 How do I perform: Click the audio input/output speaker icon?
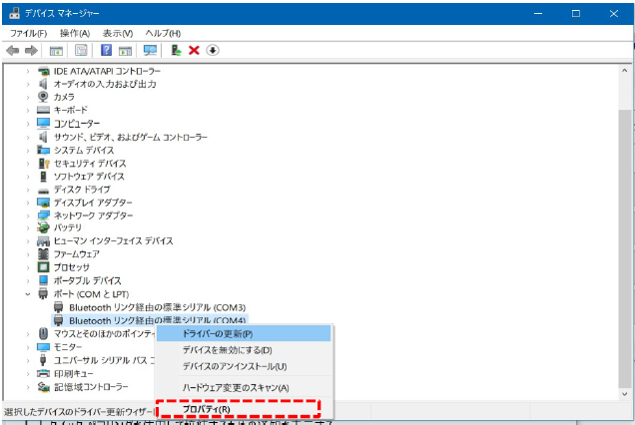click(x=43, y=84)
